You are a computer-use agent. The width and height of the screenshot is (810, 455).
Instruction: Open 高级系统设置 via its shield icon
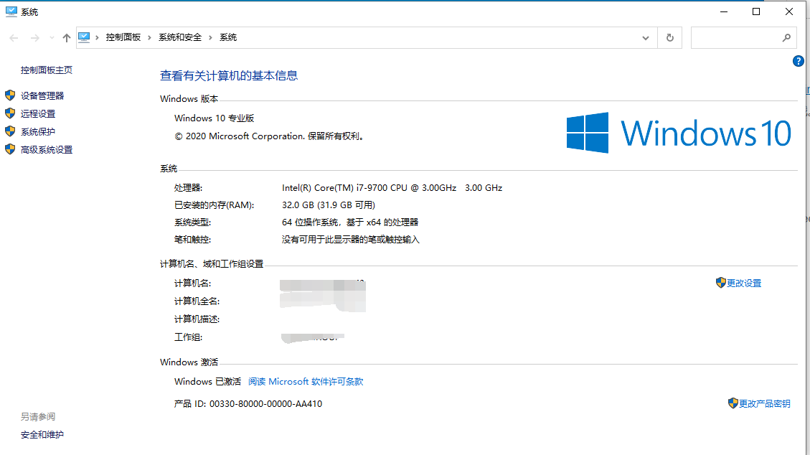point(10,149)
